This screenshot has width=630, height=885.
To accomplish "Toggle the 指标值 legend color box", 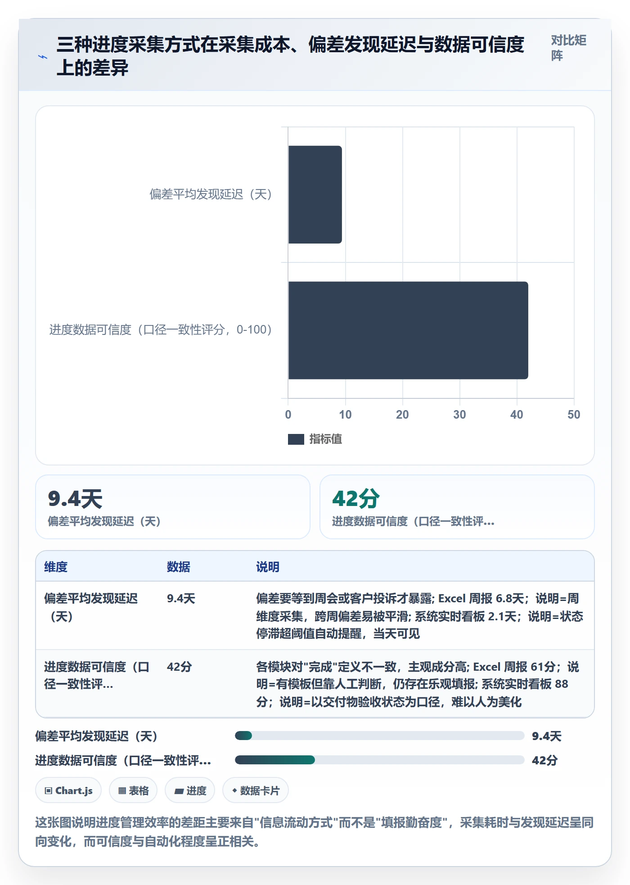I will point(296,439).
